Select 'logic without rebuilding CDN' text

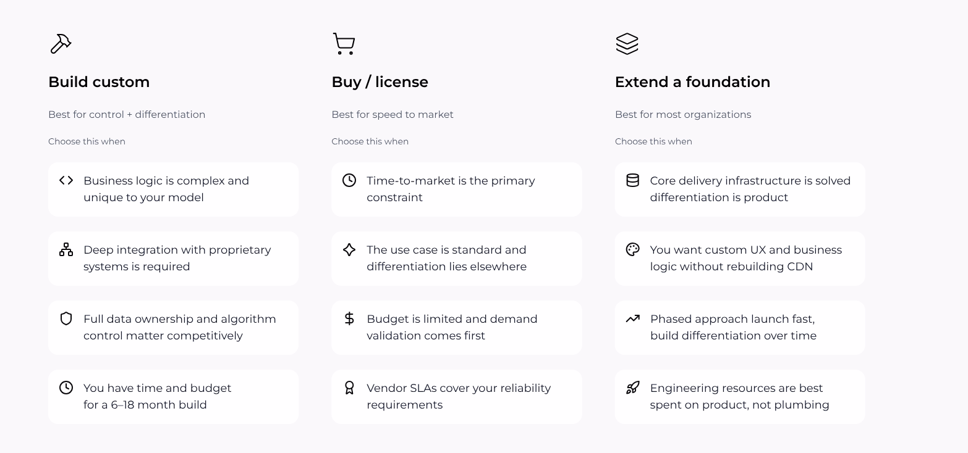(731, 267)
